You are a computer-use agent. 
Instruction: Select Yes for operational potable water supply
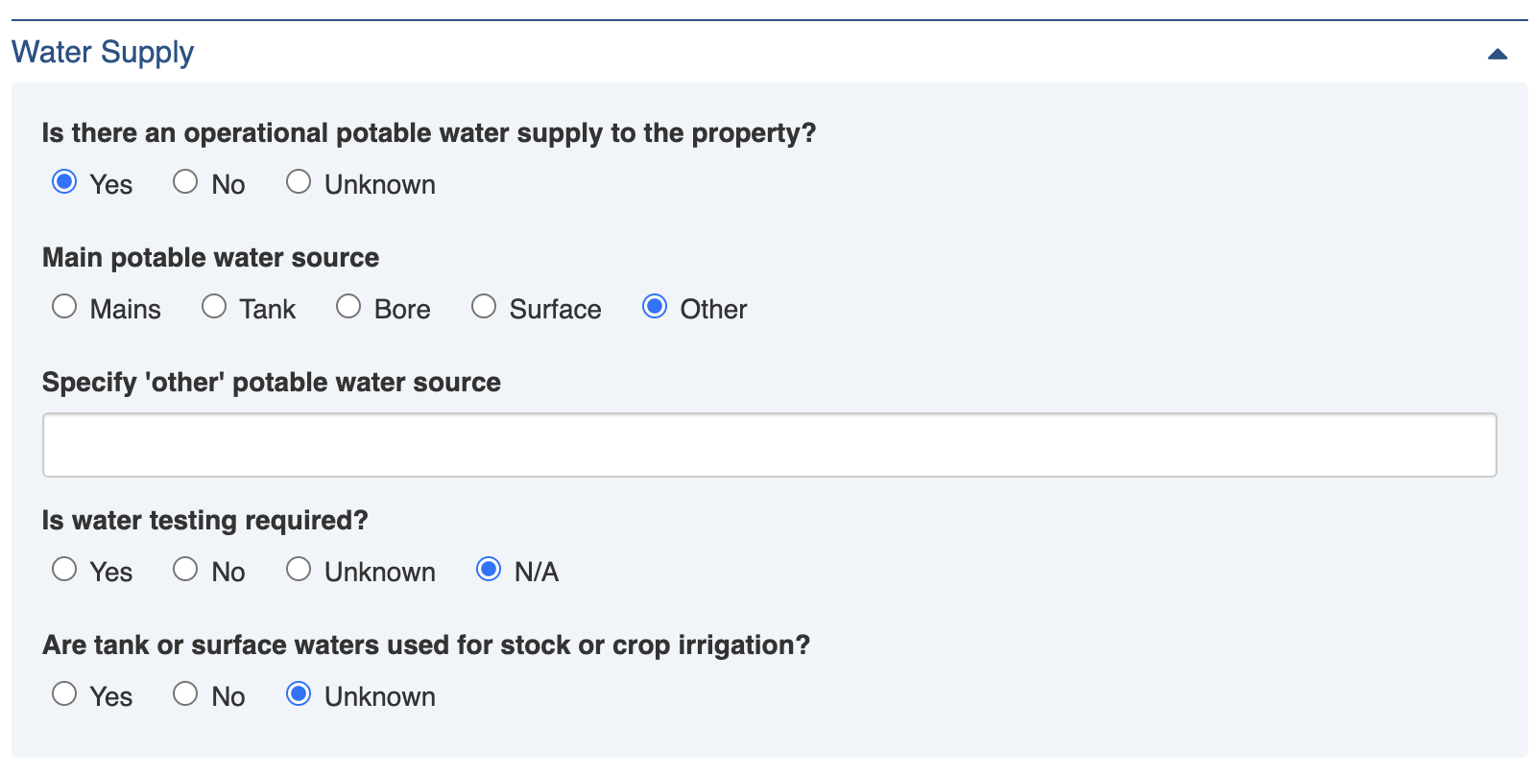(x=64, y=182)
